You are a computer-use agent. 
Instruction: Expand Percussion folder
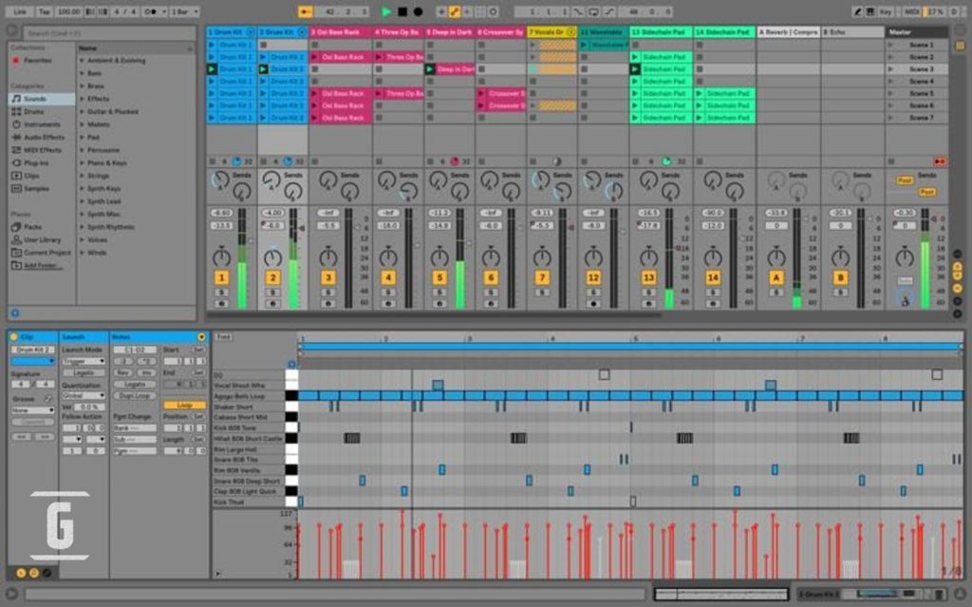tap(82, 150)
